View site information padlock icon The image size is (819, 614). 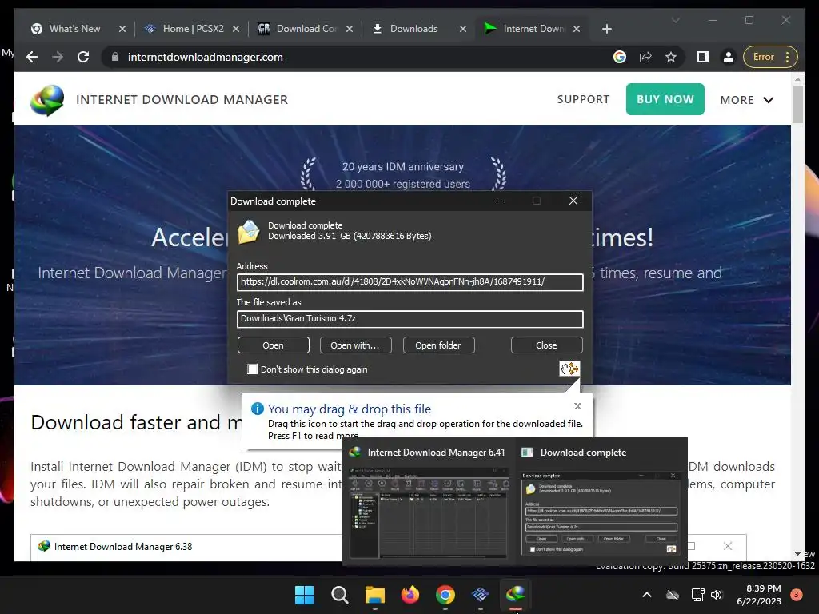pos(115,57)
